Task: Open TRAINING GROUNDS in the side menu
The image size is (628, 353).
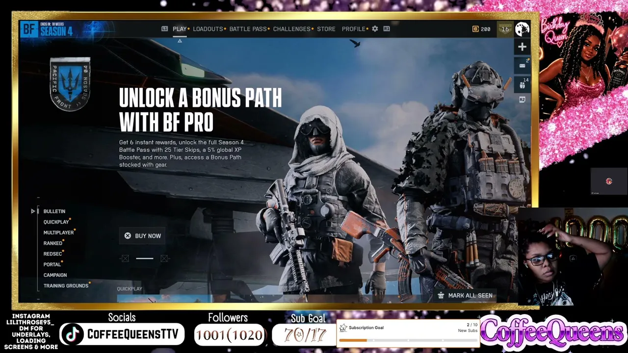Action: pos(66,286)
